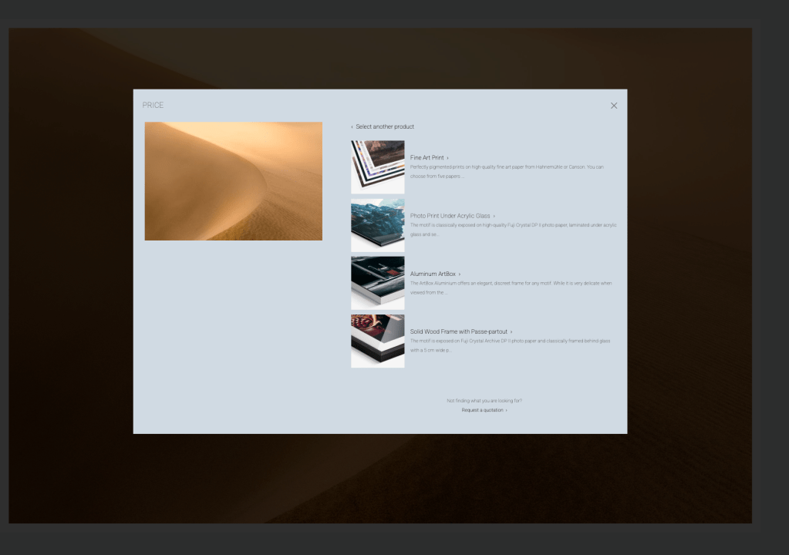
Task: Select the Fine Art Print title
Action: (x=427, y=158)
